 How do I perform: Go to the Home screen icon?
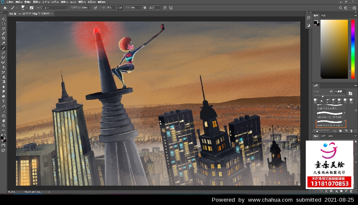tap(5, 8)
